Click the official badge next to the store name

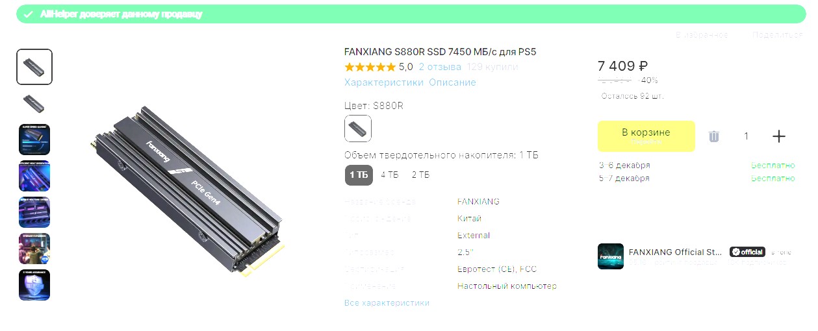(x=747, y=252)
